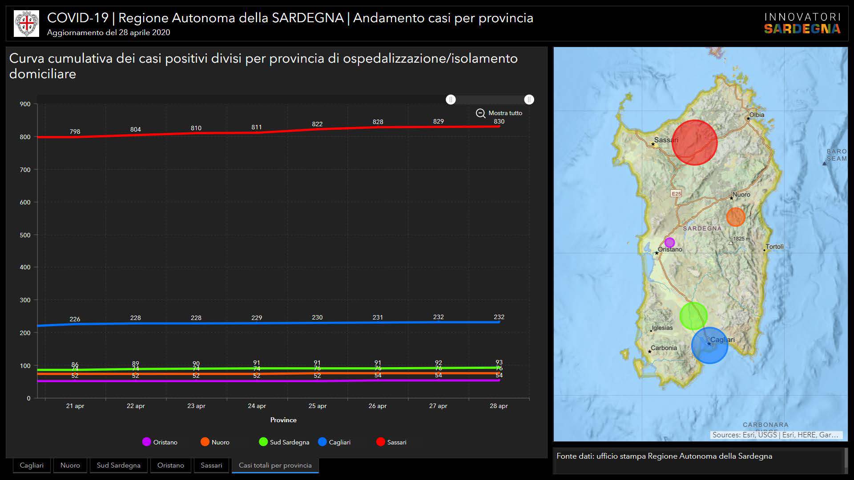
Task: Click the Innovatori Sardegna logo
Action: [802, 24]
